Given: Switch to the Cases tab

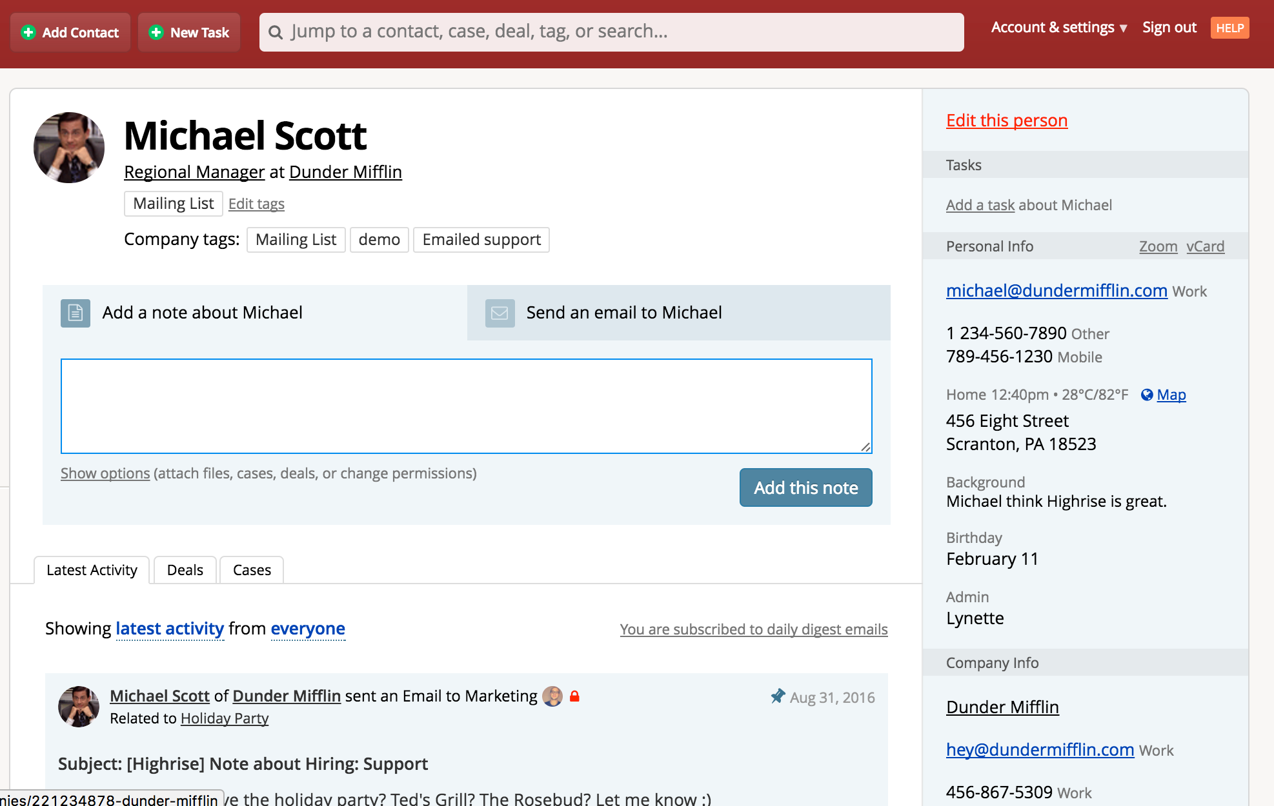Looking at the screenshot, I should point(252,570).
